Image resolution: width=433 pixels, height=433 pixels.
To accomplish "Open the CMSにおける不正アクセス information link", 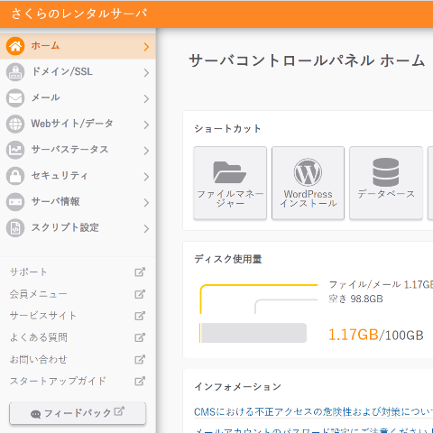I will tap(313, 411).
